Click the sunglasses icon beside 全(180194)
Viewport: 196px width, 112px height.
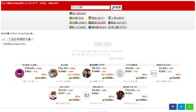71,13
